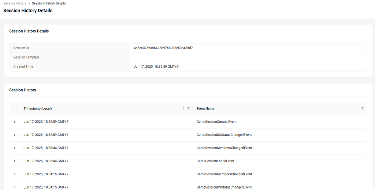Image resolution: width=375 pixels, height=190 pixels.
Task: Click the Session History Details breadcrumb
Action: [x=49, y=3]
